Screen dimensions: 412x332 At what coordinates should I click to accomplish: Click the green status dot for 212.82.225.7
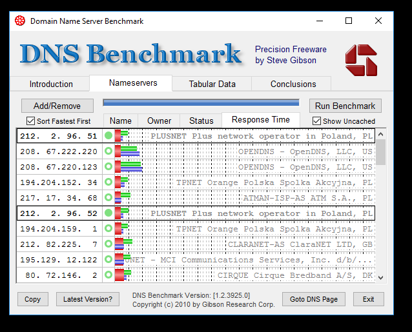tap(108, 244)
